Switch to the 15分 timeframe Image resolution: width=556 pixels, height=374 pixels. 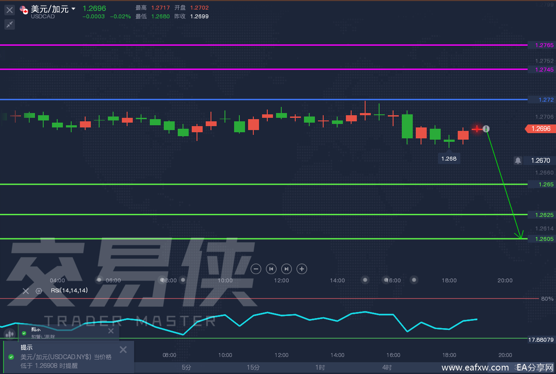pos(253,367)
